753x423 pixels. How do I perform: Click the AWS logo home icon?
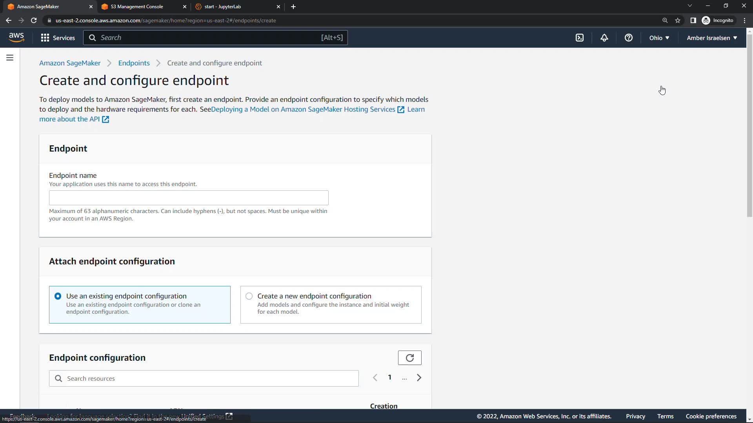(16, 37)
